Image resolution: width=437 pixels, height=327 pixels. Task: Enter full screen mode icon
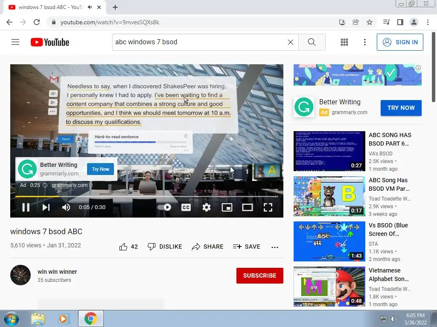coord(268,207)
